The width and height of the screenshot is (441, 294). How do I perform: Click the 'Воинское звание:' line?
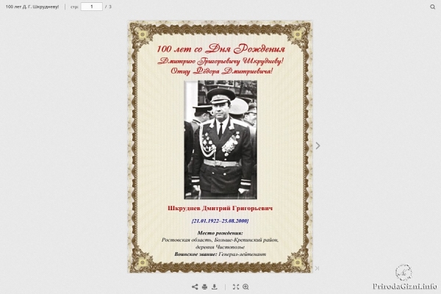pos(220,254)
